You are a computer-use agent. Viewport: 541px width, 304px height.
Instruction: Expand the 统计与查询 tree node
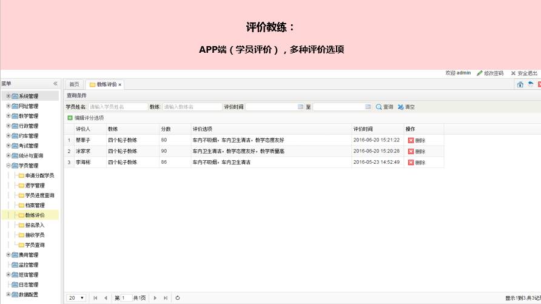coord(8,155)
